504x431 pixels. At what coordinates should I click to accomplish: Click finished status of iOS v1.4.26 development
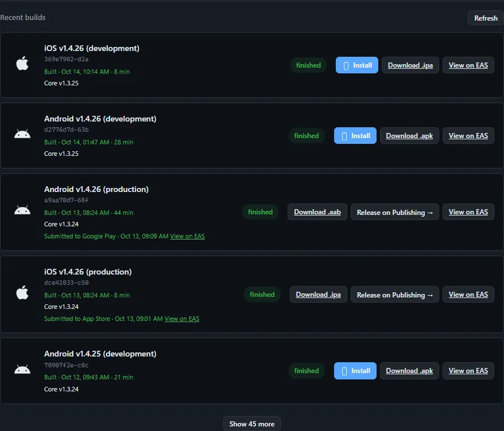click(x=308, y=65)
